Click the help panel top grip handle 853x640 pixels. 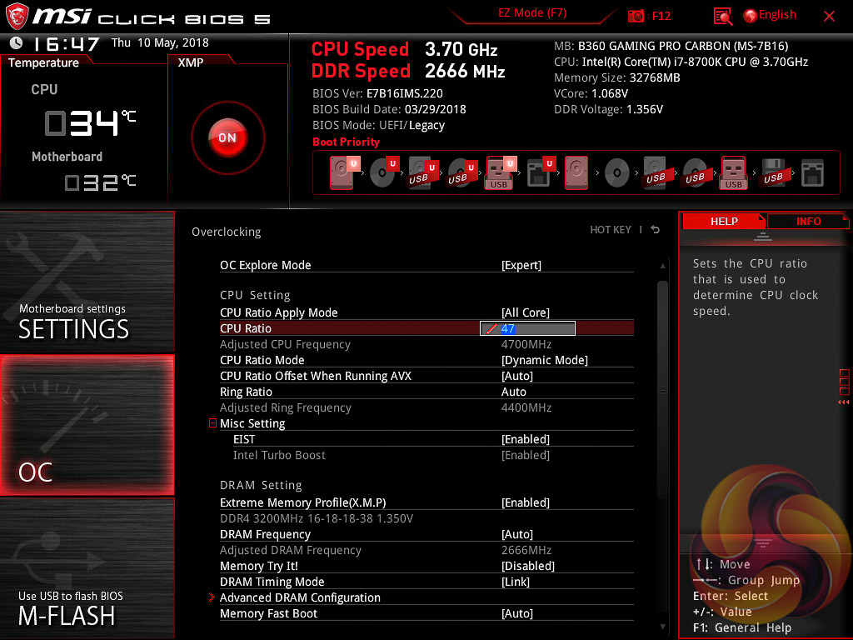763,236
